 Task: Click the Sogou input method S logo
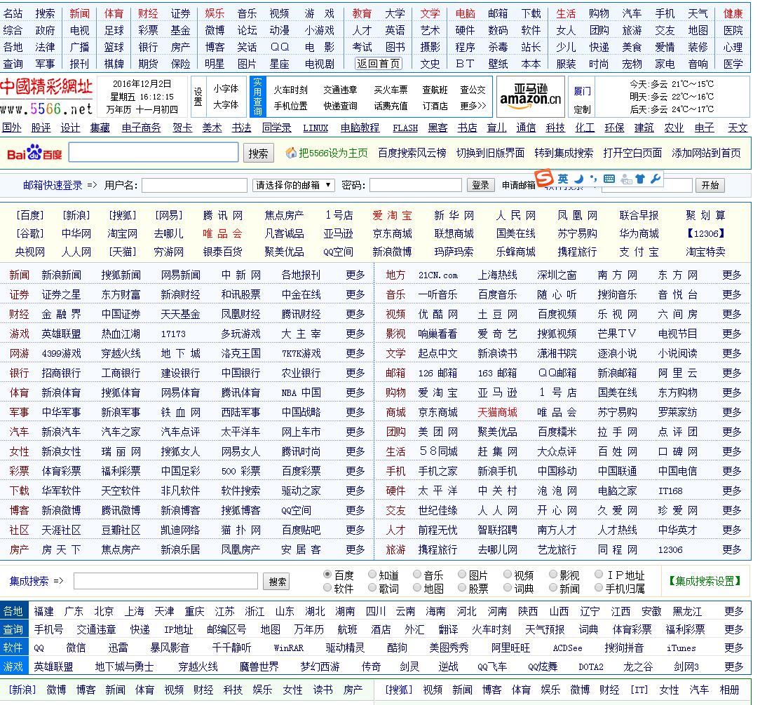click(544, 178)
